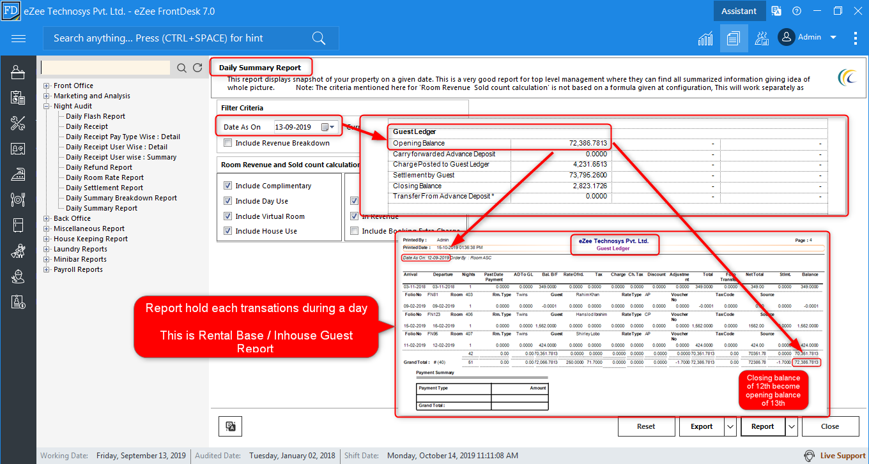Click the FD application logo

(x=11, y=11)
